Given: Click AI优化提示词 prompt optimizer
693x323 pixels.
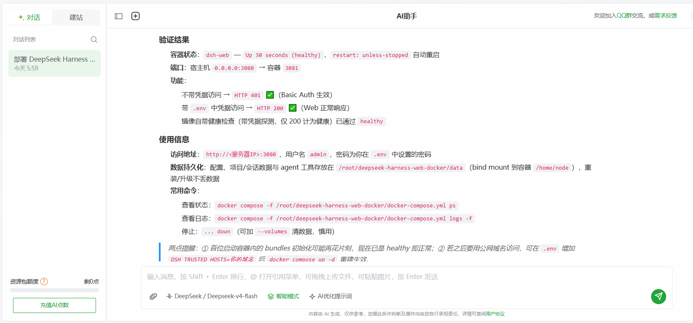Looking at the screenshot, I should 330,296.
